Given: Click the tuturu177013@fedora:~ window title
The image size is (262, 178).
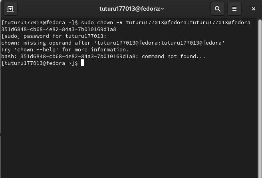Looking at the screenshot, I should click(131, 9).
